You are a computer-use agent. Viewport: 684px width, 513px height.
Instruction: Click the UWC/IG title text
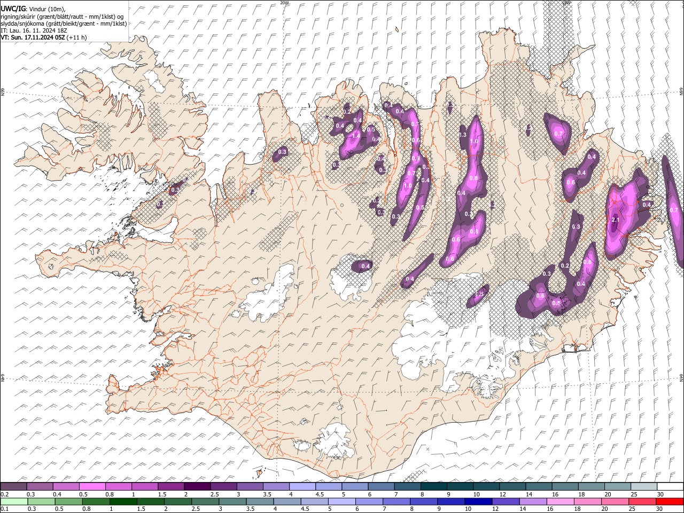click(13, 9)
